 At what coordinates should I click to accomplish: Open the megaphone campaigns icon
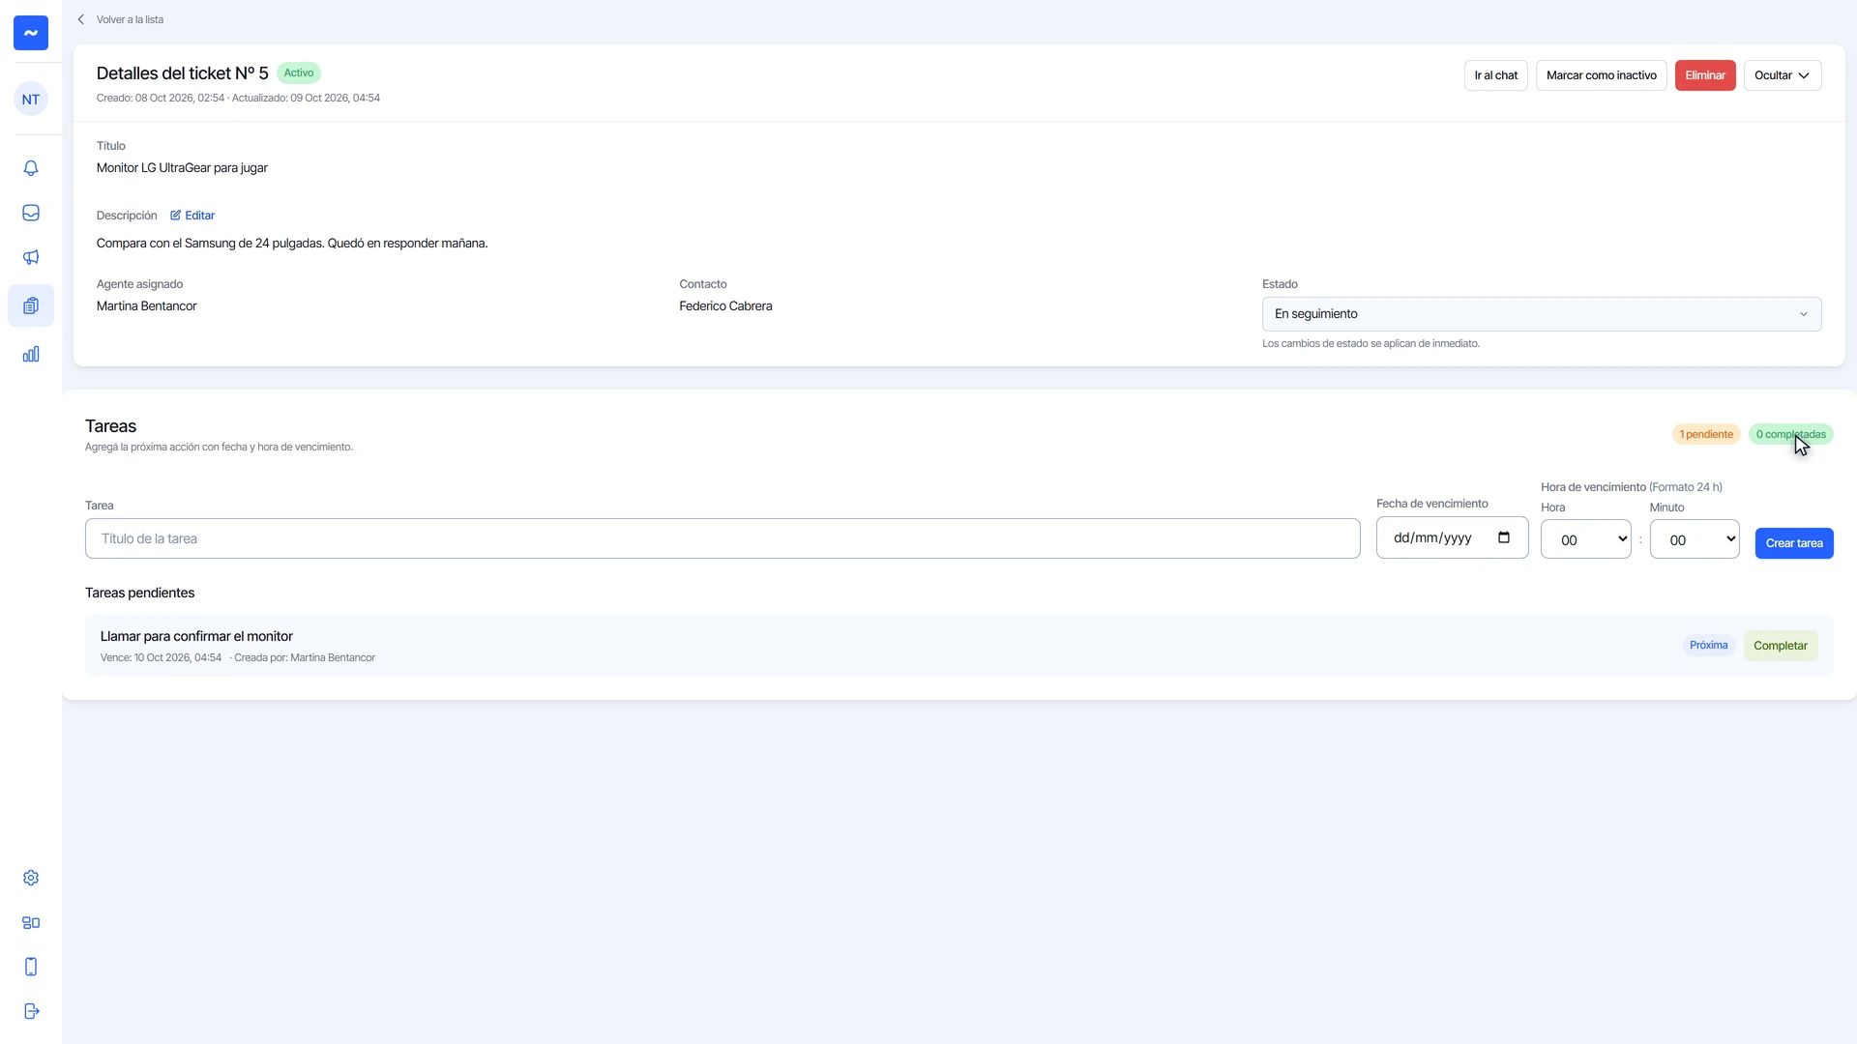[31, 257]
